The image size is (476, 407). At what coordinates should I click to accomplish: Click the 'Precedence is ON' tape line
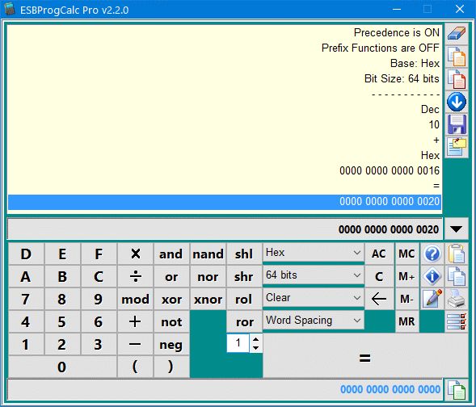coord(397,32)
